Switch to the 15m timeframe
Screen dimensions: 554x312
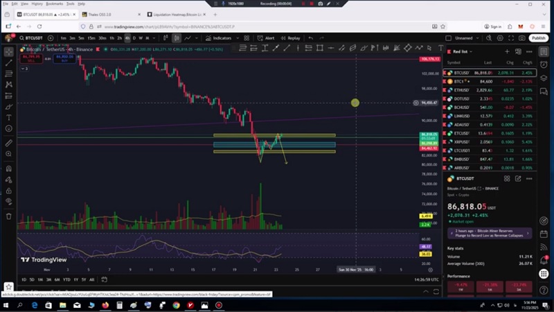coord(91,38)
